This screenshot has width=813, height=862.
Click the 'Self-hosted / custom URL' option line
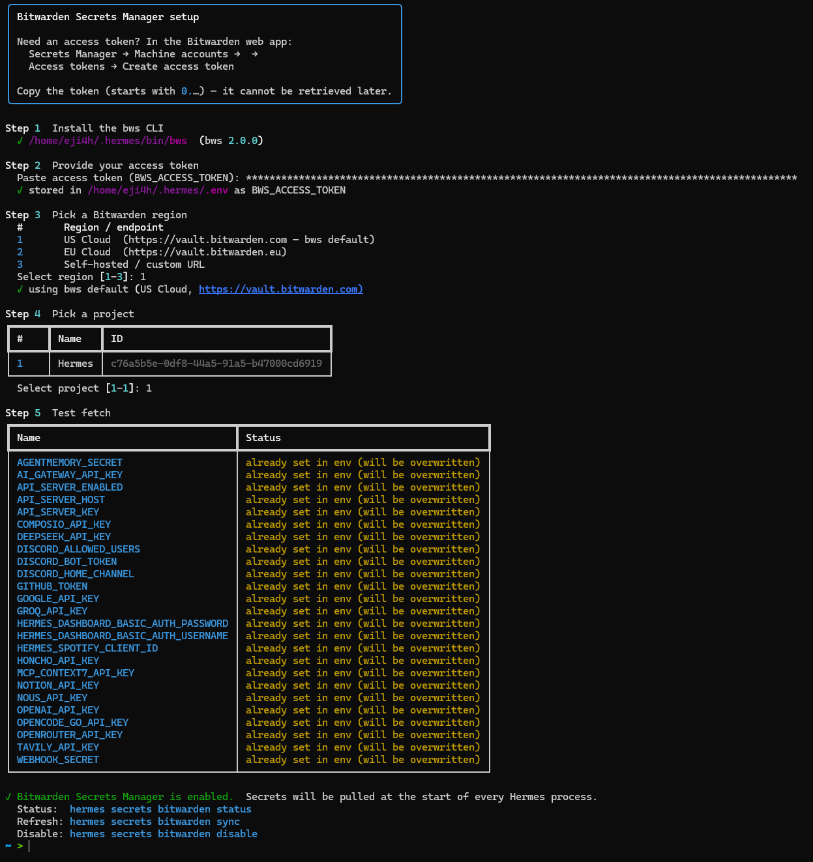pos(111,265)
